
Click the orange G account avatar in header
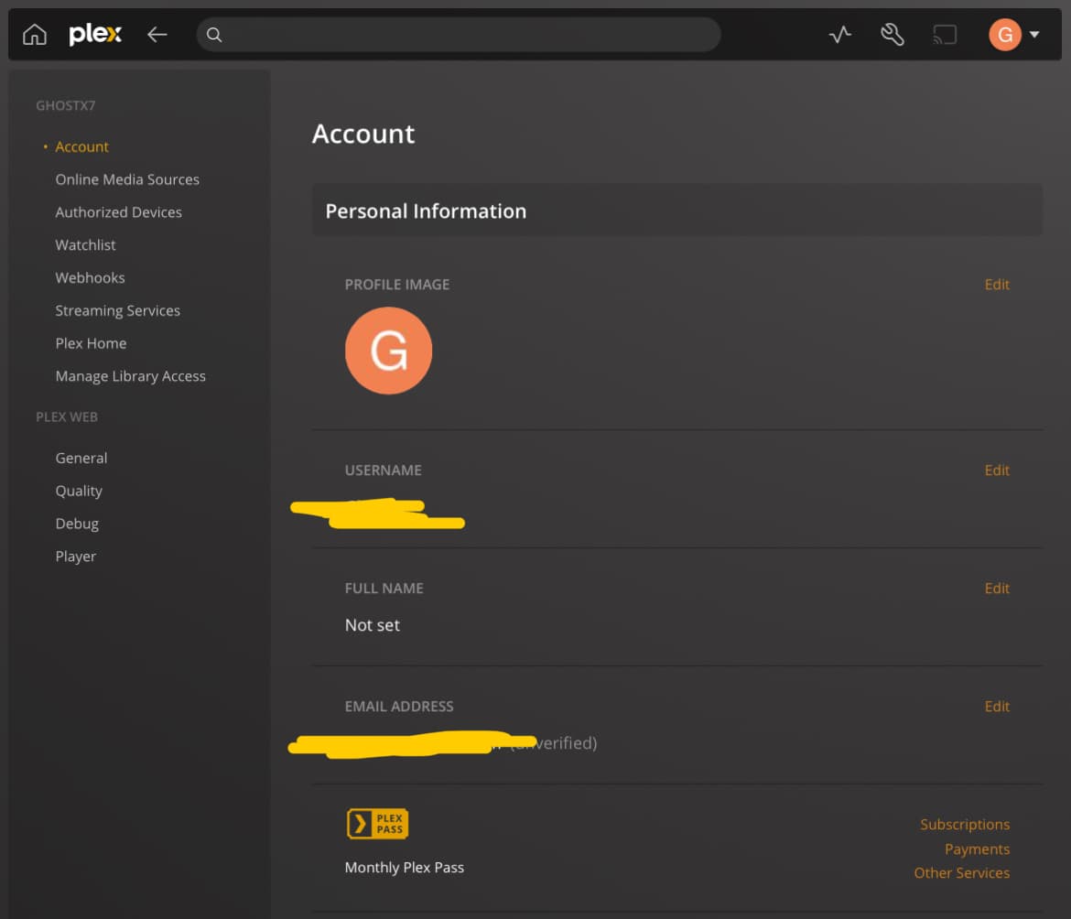click(1005, 34)
